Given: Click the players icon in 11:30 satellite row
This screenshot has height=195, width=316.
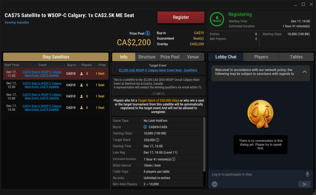Looking at the screenshot, I should 81,74.
